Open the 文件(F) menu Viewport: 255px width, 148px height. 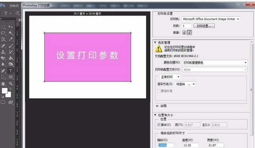tap(14, 6)
